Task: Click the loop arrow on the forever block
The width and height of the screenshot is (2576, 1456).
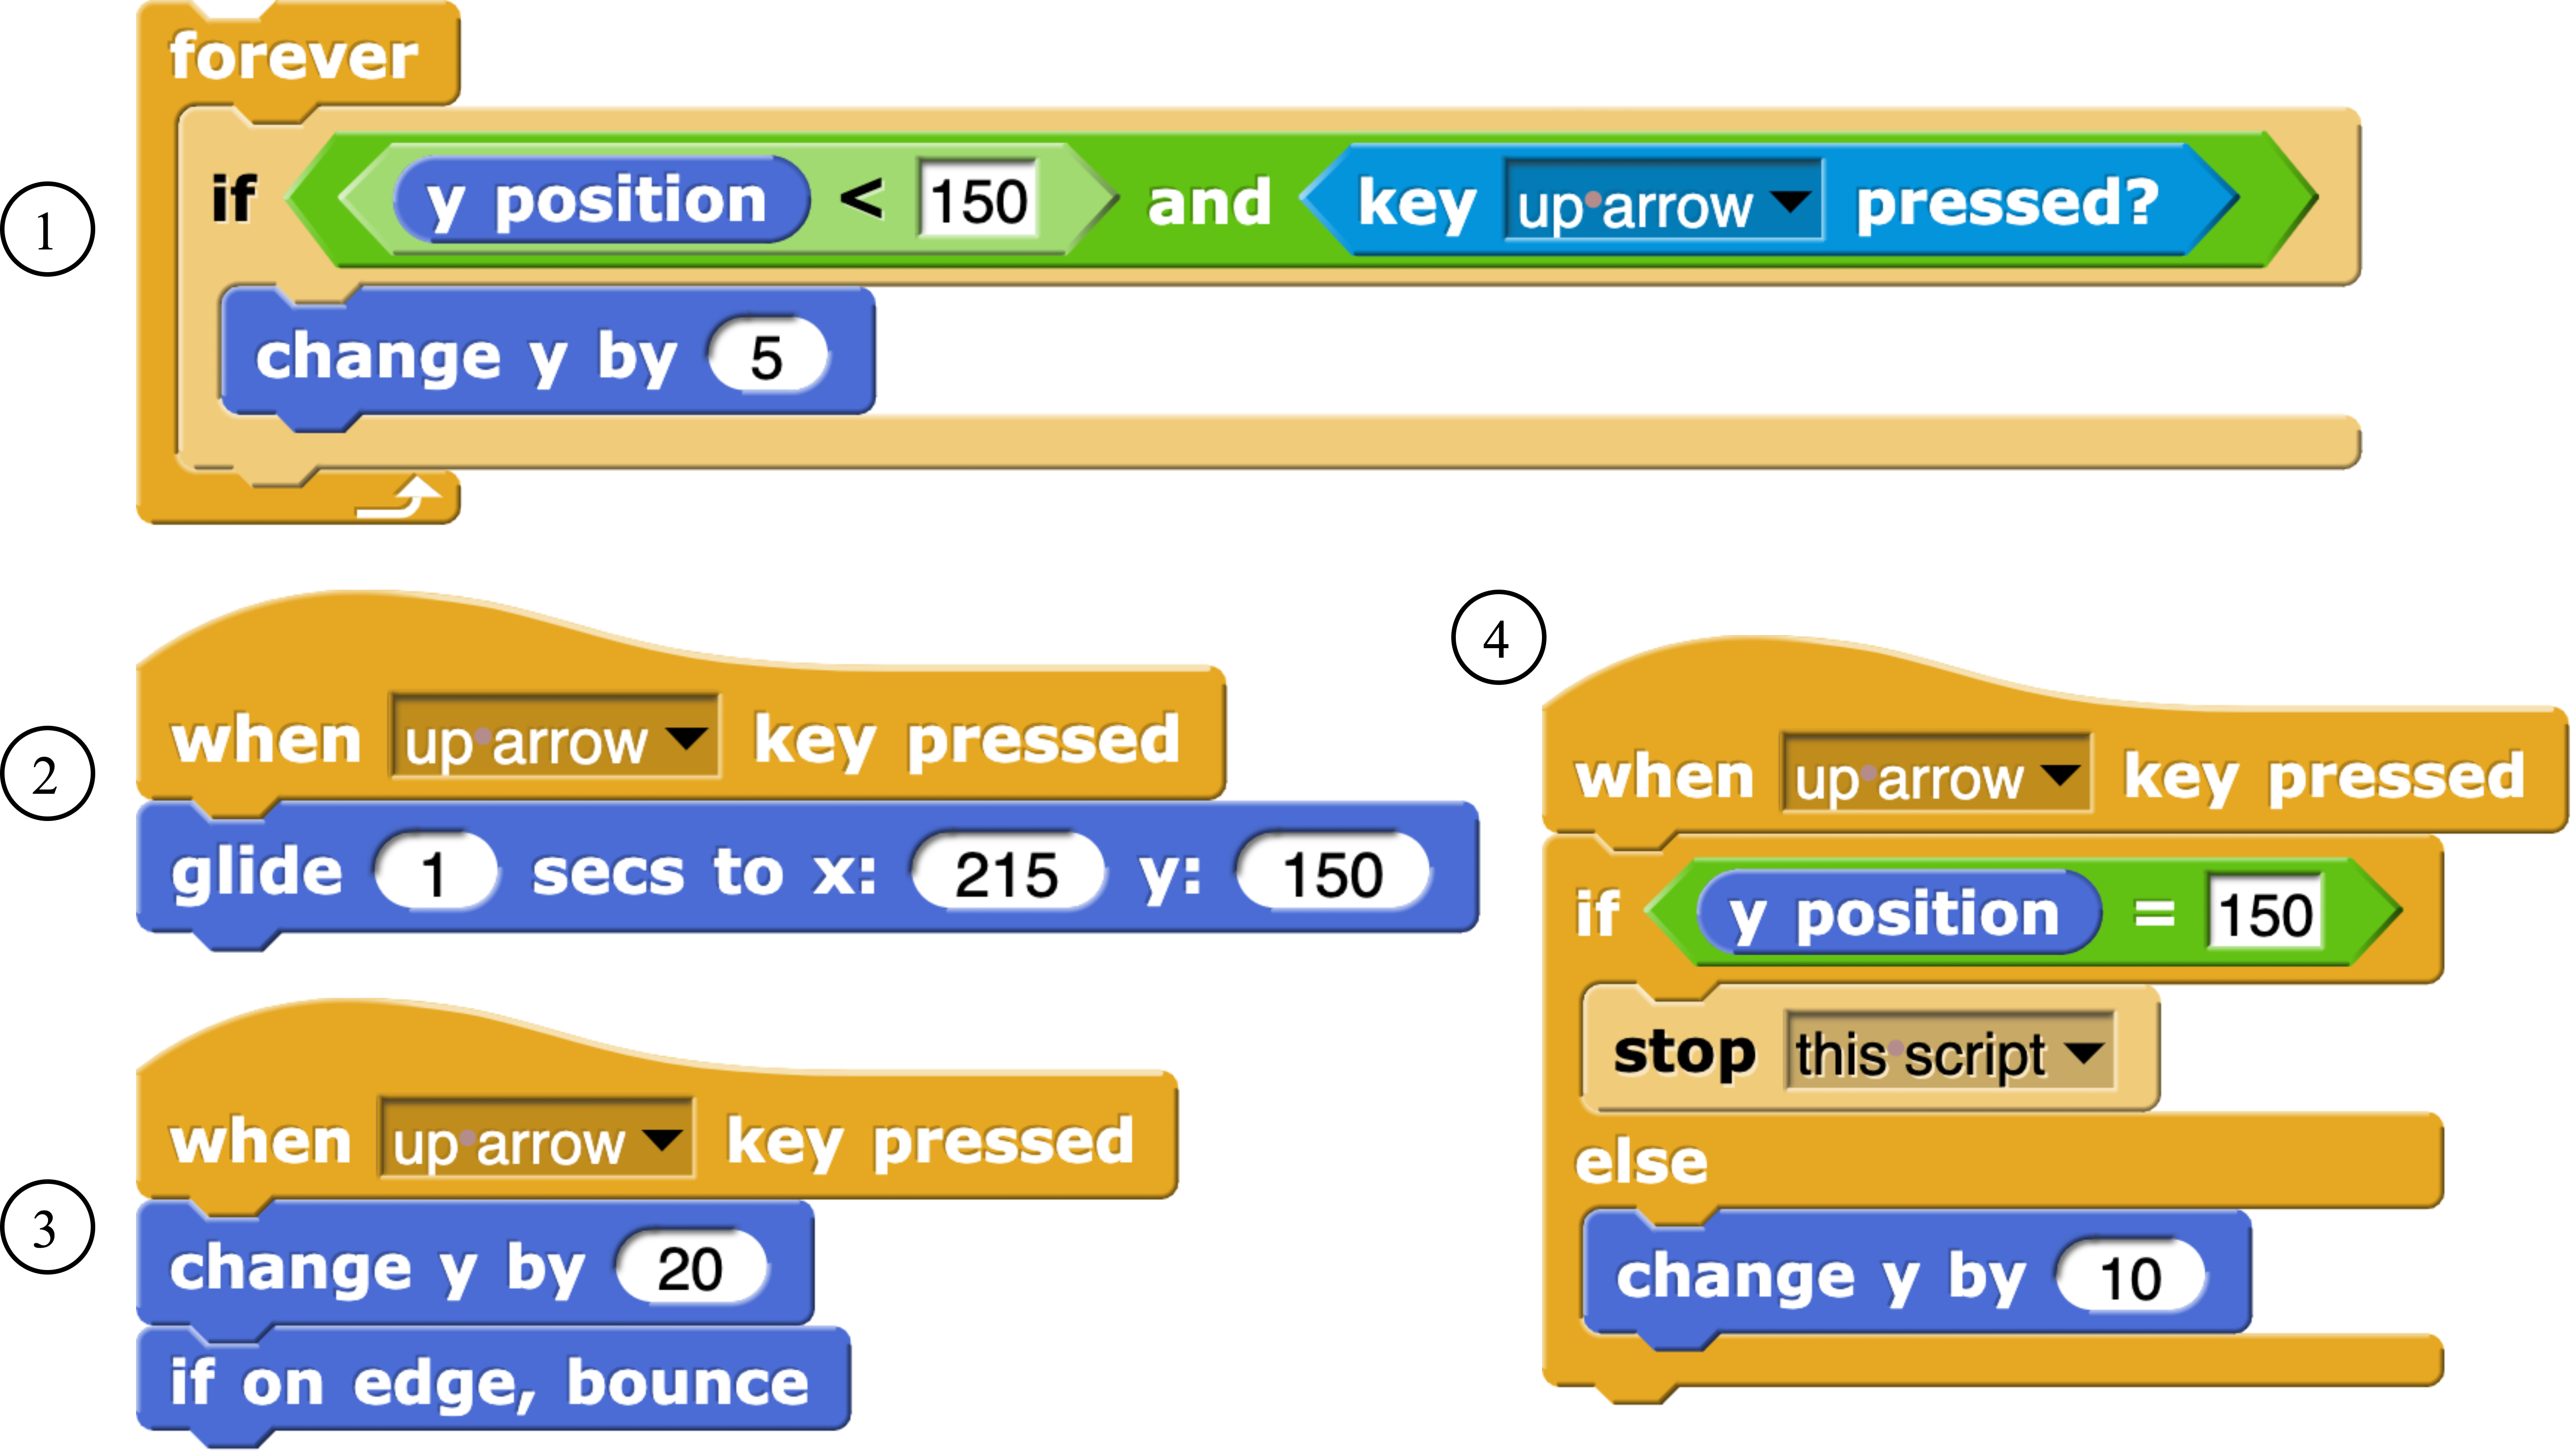Action: pyautogui.click(x=400, y=497)
